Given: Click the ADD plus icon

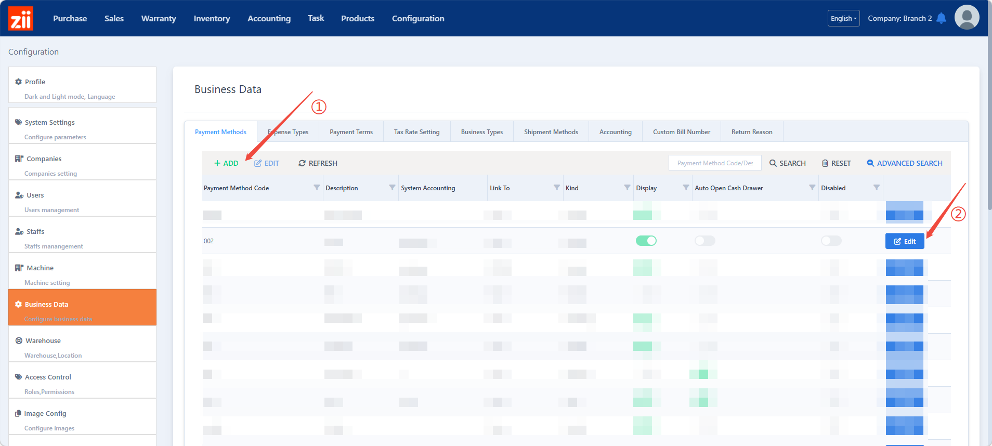Looking at the screenshot, I should [217, 163].
